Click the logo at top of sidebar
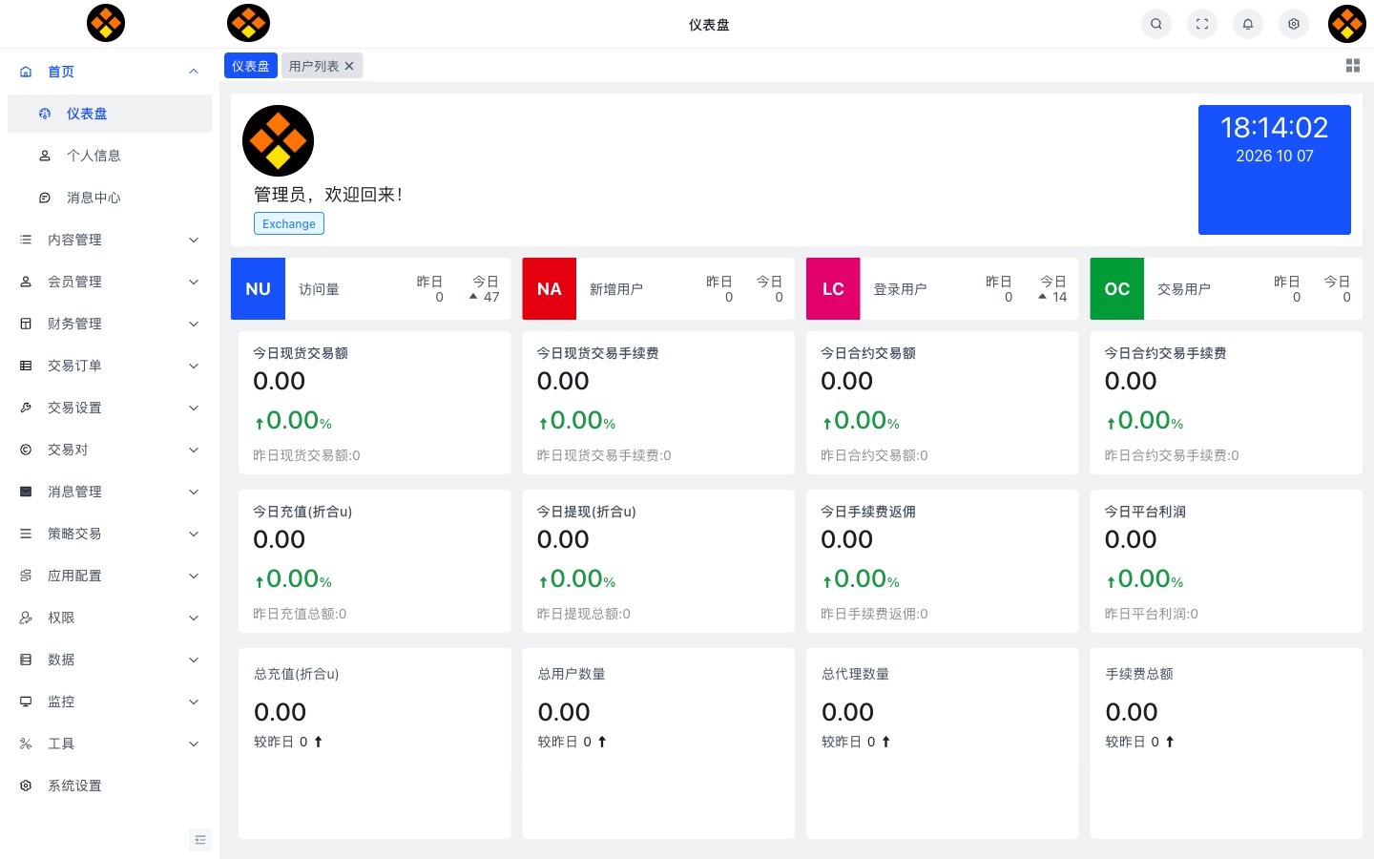The height and width of the screenshot is (859, 1374). (106, 23)
